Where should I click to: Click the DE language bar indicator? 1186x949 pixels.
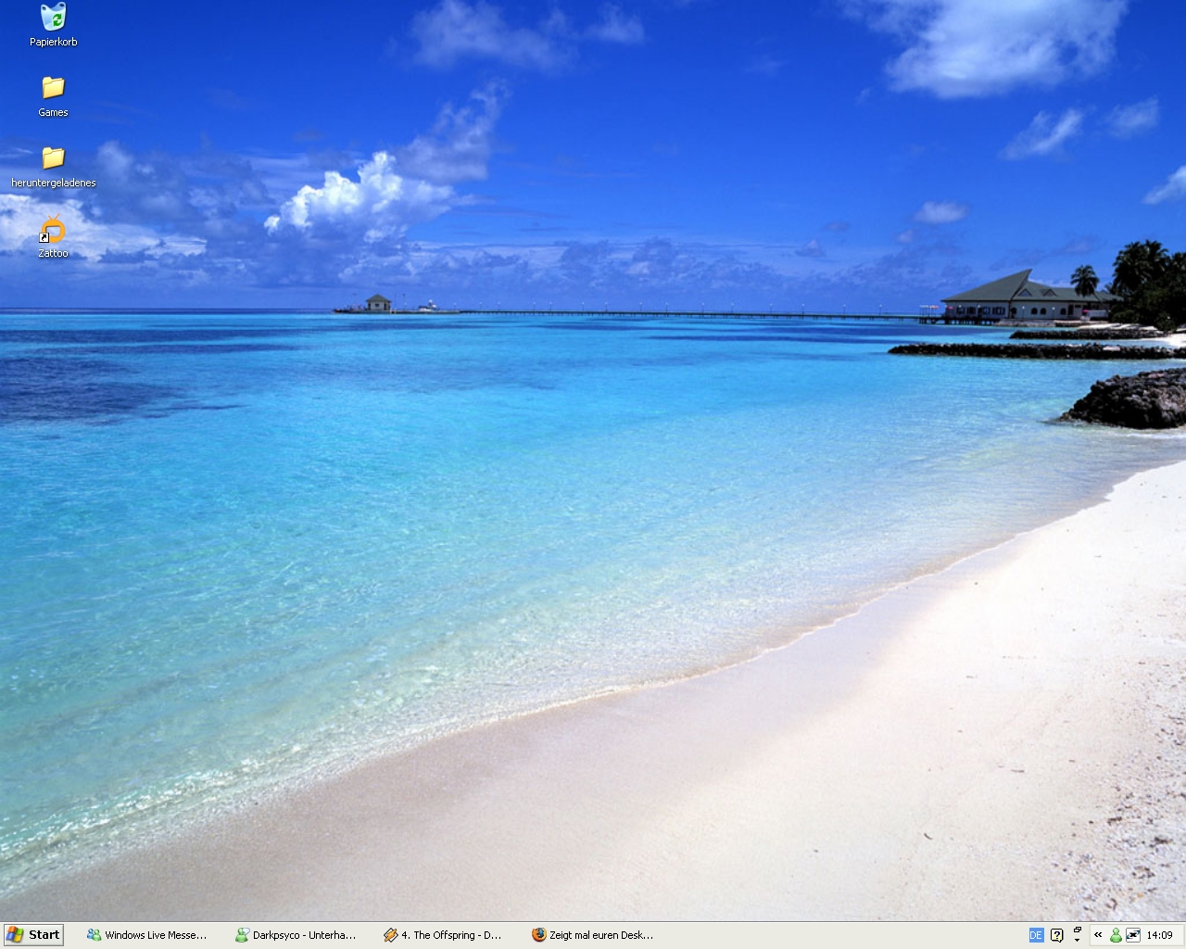click(1037, 935)
